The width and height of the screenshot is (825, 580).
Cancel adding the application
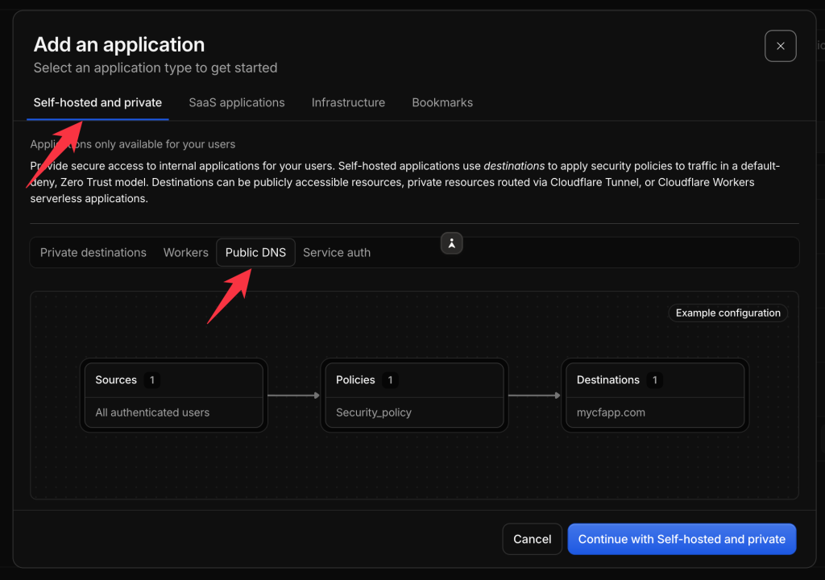[x=532, y=539]
